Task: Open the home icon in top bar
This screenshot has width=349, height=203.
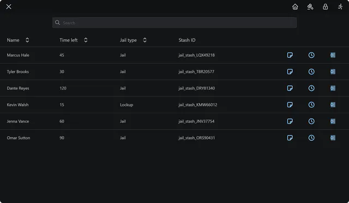Action: [x=295, y=7]
